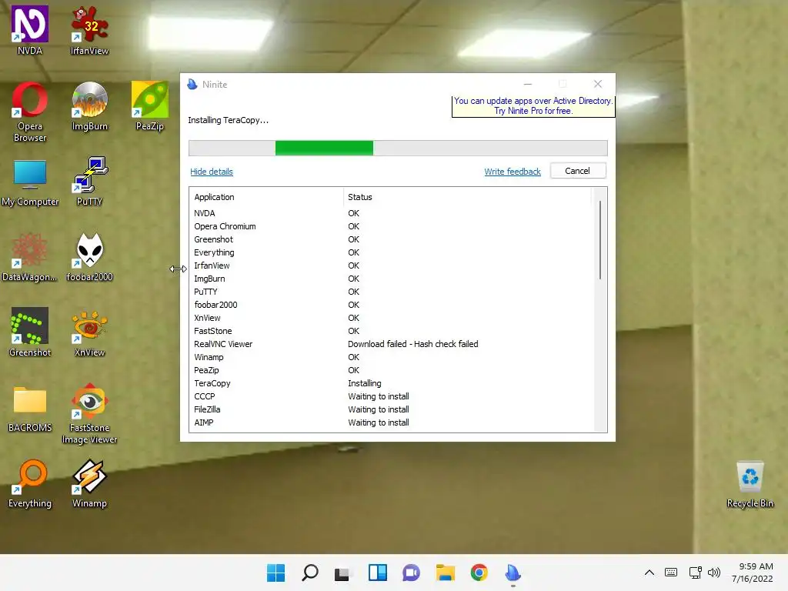Select the XnView desktop icon
This screenshot has height=591, width=788.
(x=89, y=332)
